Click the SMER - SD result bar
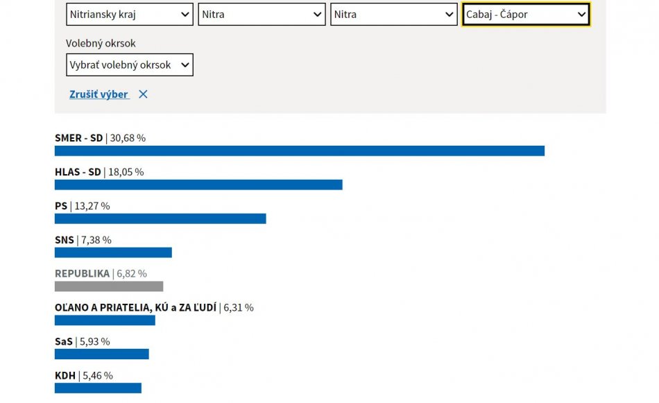Image resolution: width=659 pixels, height=403 pixels. pos(299,151)
